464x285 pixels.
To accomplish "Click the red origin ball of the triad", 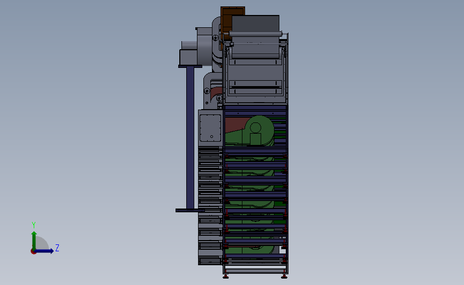I will click(33, 252).
